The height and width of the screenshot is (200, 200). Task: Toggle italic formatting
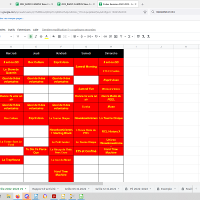click(36, 36)
